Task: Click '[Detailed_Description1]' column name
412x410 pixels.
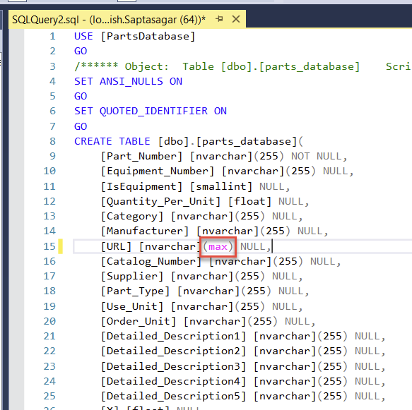Action: coord(173,337)
